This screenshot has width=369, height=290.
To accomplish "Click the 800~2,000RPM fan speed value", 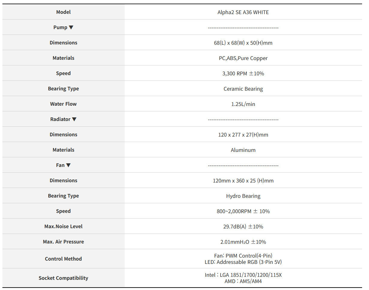I will click(243, 211).
